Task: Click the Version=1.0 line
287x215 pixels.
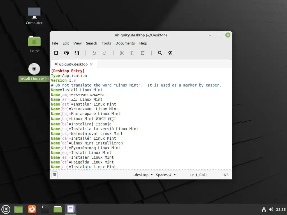Action: (x=63, y=80)
